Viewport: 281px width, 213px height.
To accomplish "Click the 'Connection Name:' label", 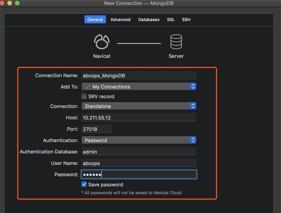I will (57, 75).
